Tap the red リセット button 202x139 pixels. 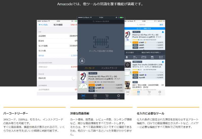tap(74, 25)
